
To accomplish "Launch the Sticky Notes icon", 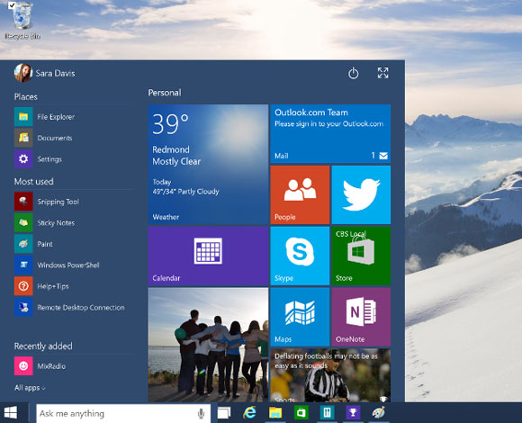I will click(x=23, y=222).
